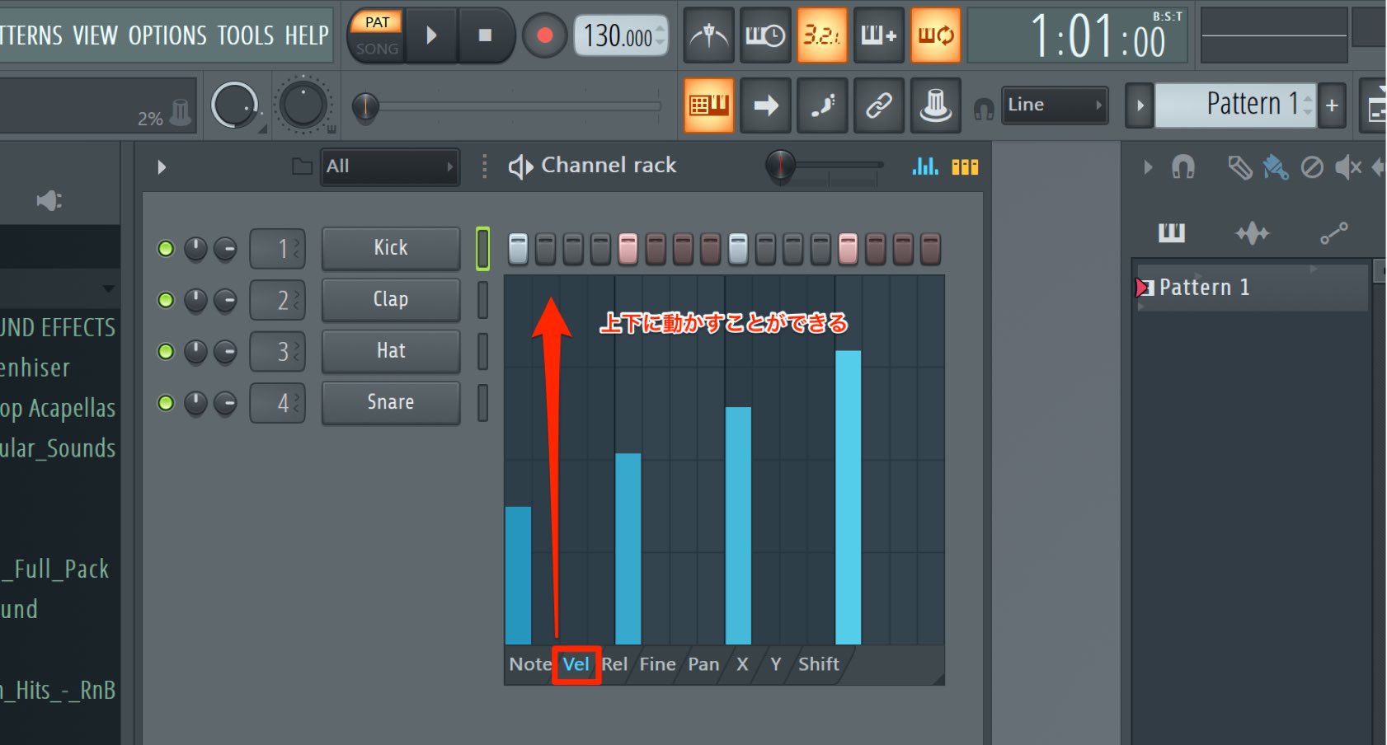
Task: Click the Kick channel button
Action: click(391, 248)
